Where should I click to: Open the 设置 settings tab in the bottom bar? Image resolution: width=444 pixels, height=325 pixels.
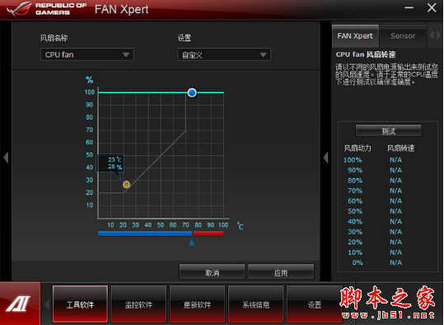coord(315,304)
